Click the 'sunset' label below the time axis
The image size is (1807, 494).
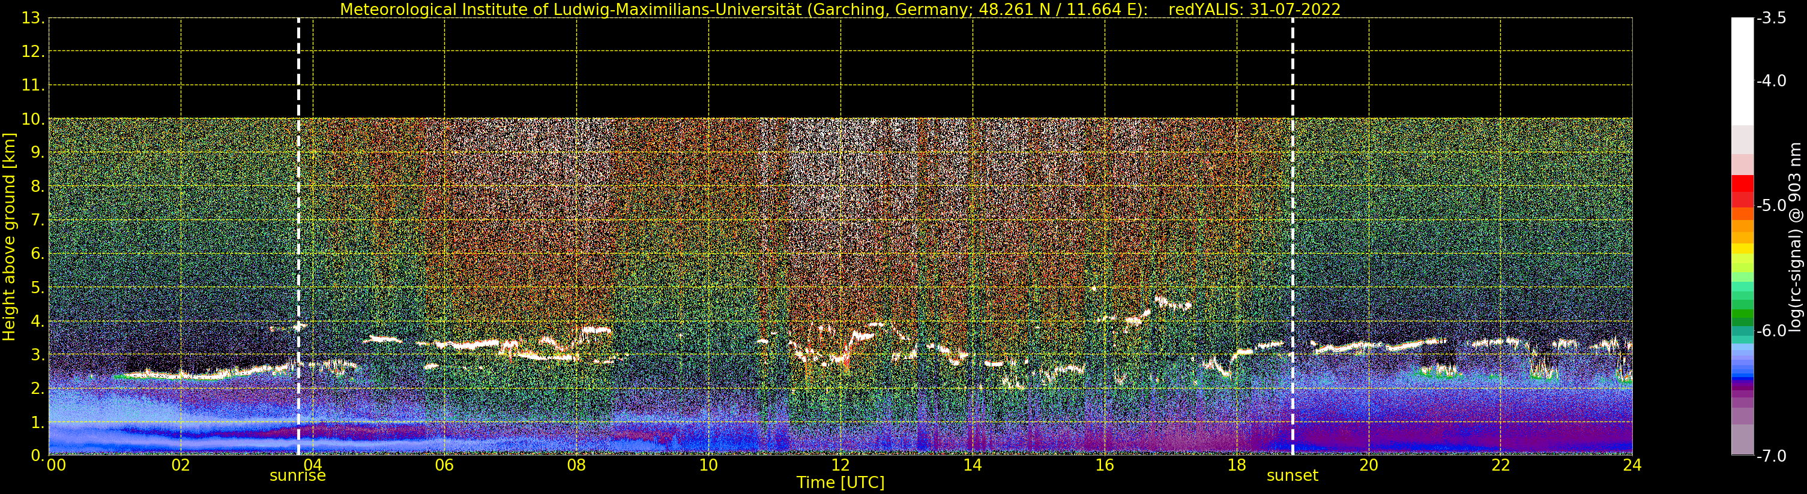pyautogui.click(x=1293, y=476)
